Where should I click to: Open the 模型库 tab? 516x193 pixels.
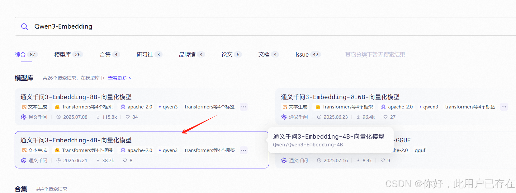click(69, 54)
